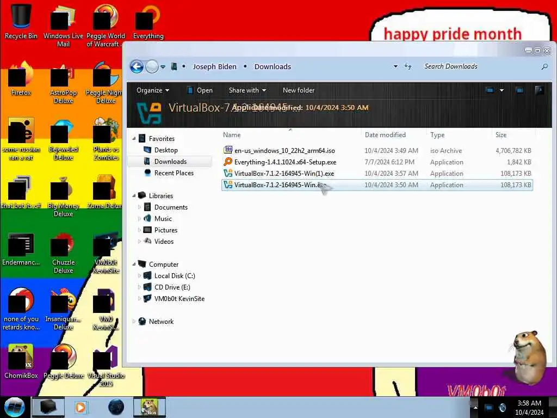This screenshot has height=418, width=557.
Task: Click the Open toolbar button
Action: [200, 90]
